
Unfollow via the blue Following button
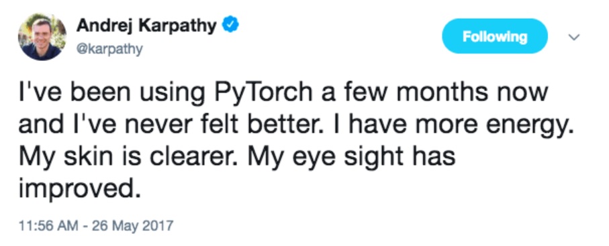coord(495,36)
